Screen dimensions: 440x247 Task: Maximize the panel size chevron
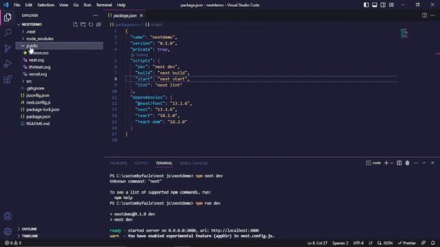[424, 163]
